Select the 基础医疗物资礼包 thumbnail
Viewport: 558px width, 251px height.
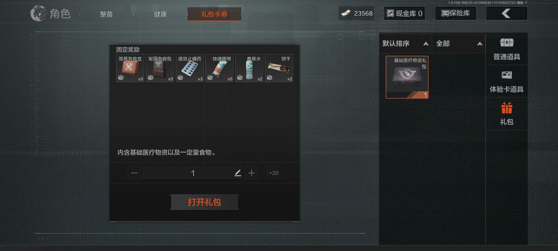[407, 77]
